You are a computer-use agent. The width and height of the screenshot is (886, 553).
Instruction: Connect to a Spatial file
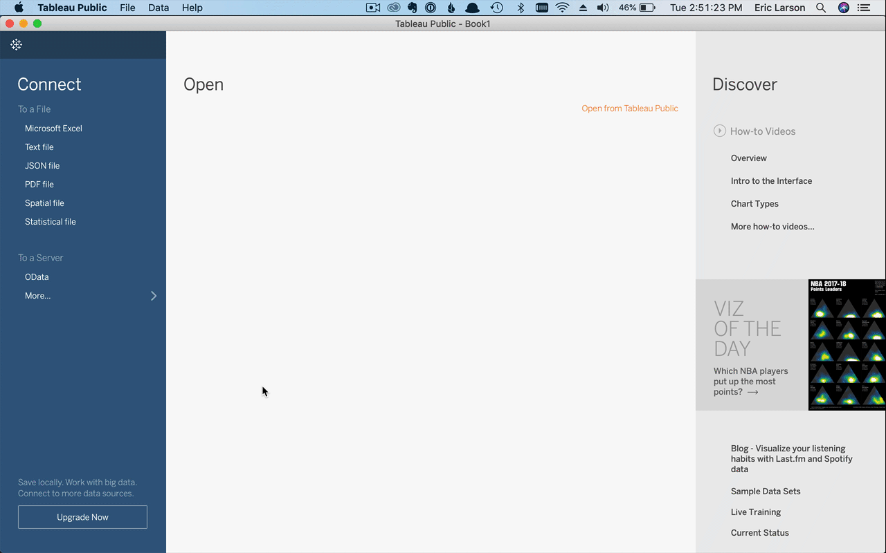[44, 203]
